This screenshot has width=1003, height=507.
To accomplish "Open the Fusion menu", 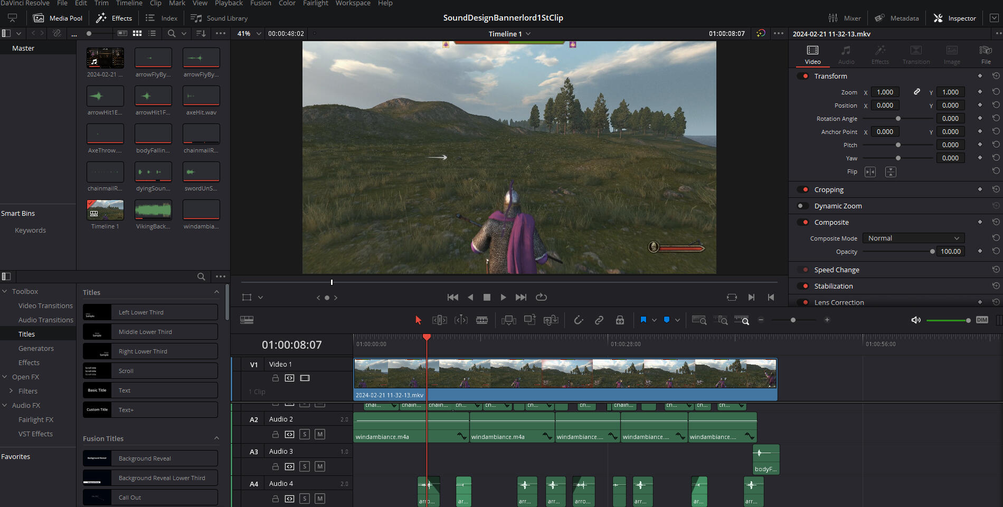I will tap(260, 3).
